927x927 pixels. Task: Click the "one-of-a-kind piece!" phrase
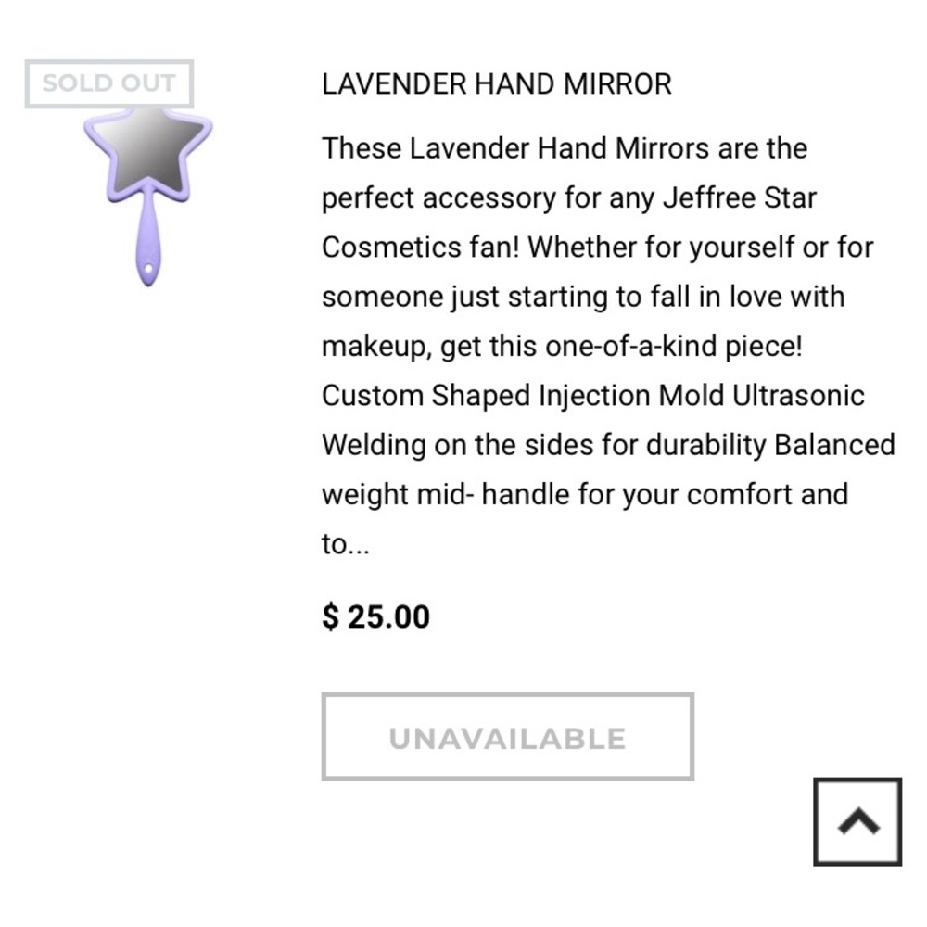[x=674, y=346]
